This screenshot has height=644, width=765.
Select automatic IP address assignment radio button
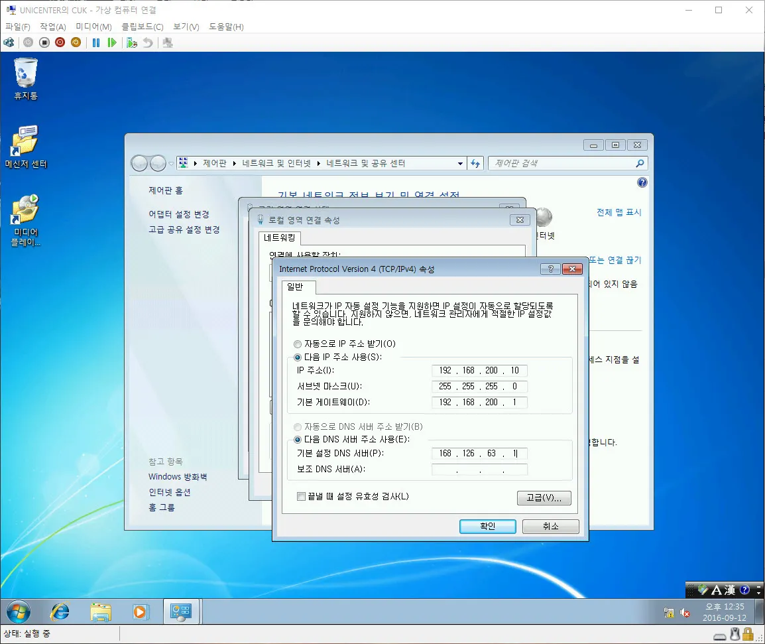click(297, 344)
